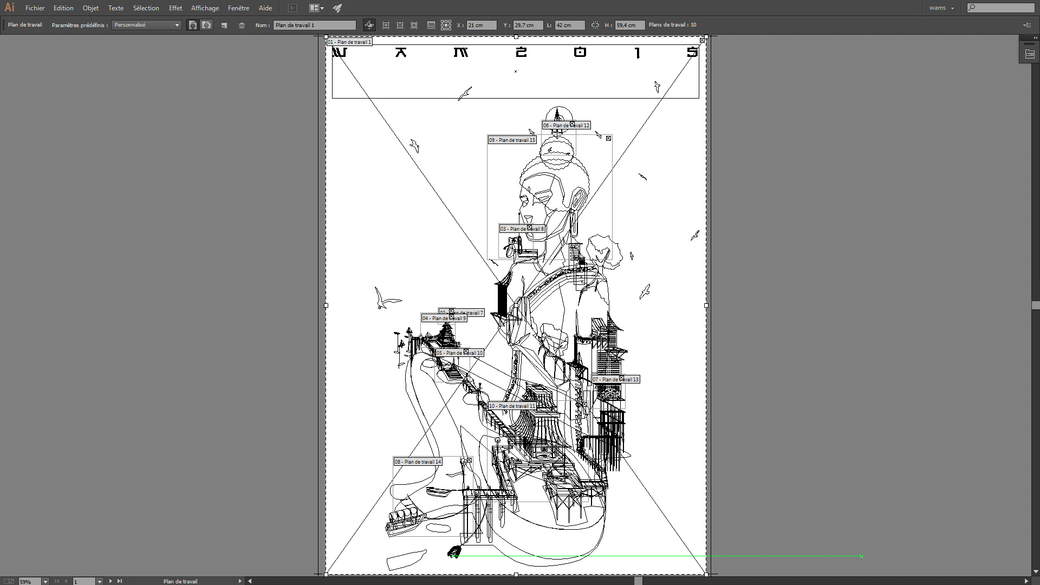The image size is (1040, 585).
Task: Open the Objet menu
Action: 90,8
